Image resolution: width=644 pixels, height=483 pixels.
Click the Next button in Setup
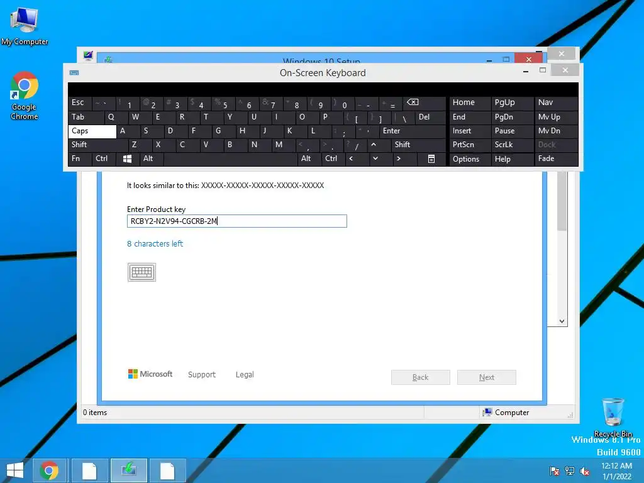click(x=487, y=377)
